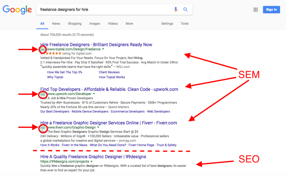The height and width of the screenshot is (175, 286).
Task: Click the magnifying glass search icon
Action: 185,9
